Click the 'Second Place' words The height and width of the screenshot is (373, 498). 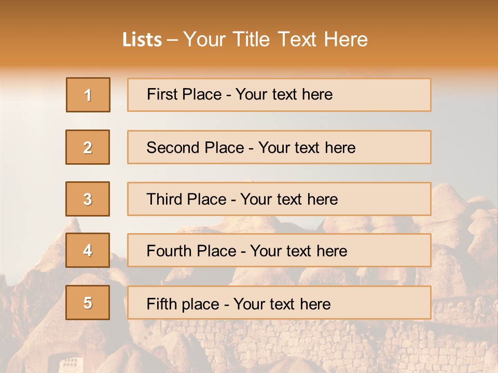(196, 148)
